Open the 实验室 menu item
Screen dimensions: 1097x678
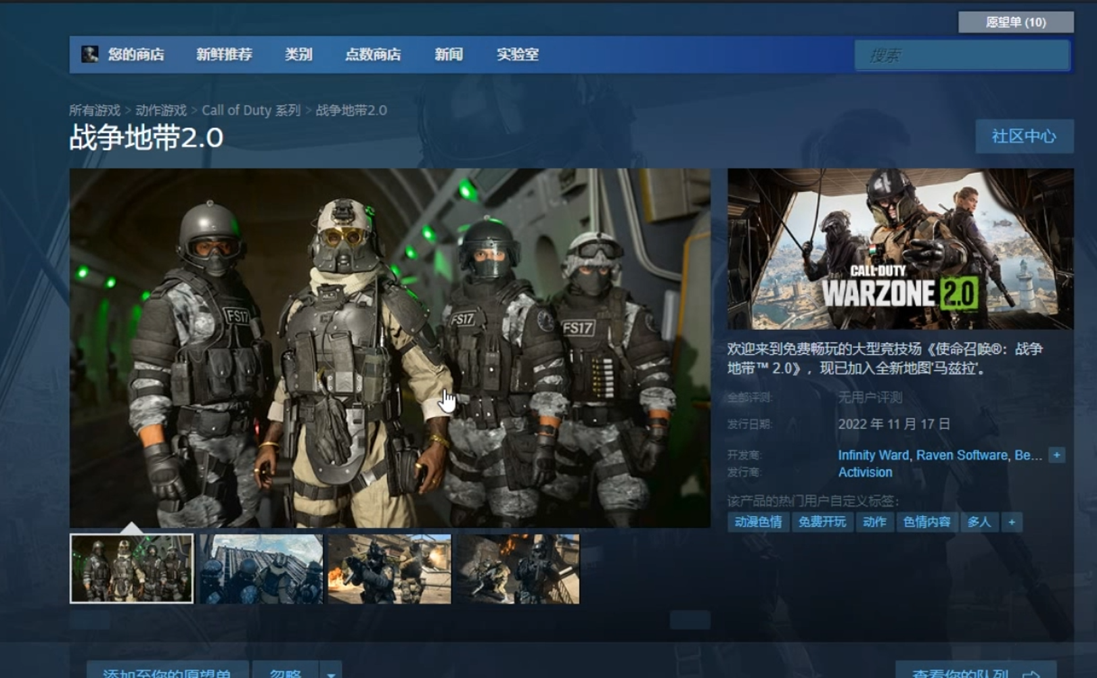point(518,54)
